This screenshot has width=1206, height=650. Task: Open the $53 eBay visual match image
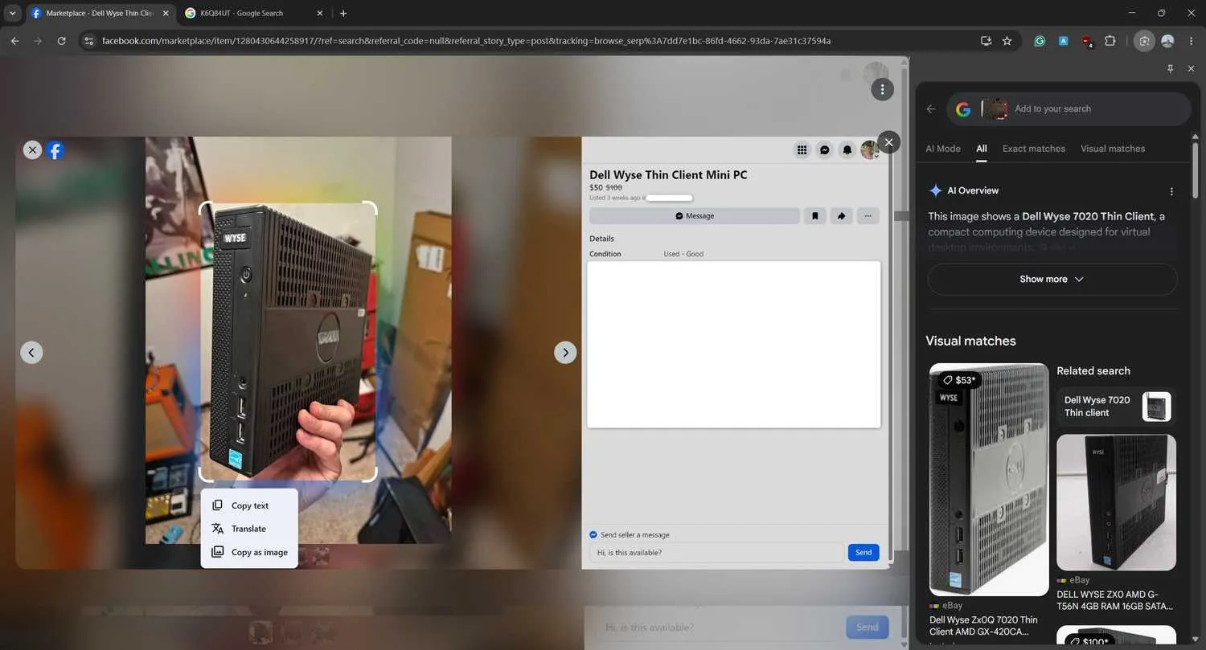(989, 480)
